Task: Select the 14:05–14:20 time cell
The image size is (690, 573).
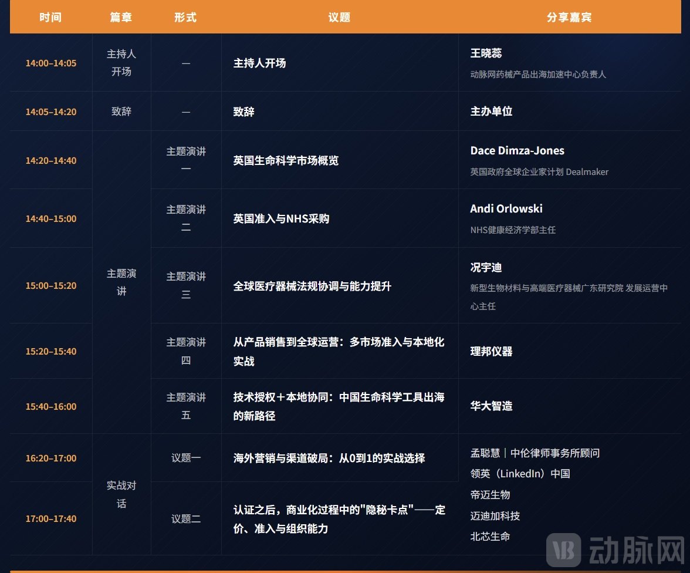Action: coord(51,112)
